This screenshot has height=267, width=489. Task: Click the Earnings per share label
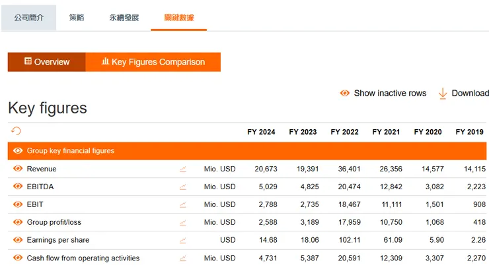(58, 240)
